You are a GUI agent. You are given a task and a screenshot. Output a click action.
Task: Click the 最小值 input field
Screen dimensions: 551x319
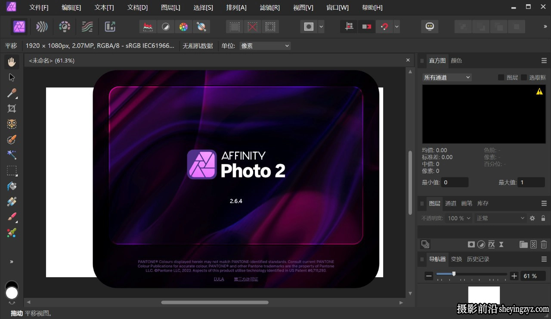455,182
